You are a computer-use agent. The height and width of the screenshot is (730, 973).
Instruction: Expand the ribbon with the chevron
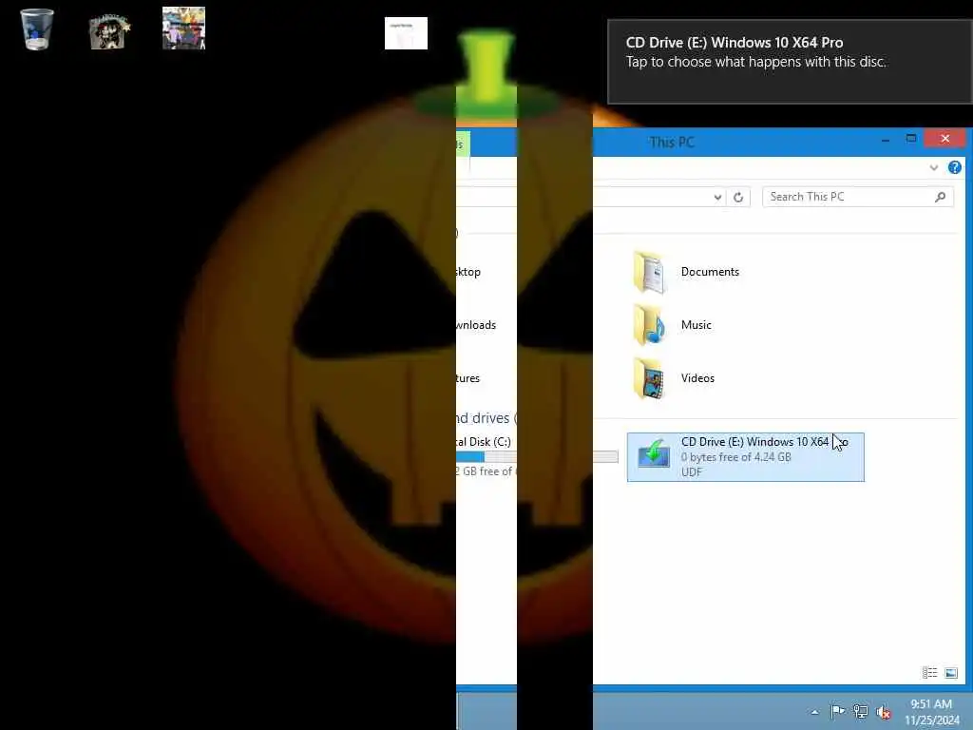[933, 167]
